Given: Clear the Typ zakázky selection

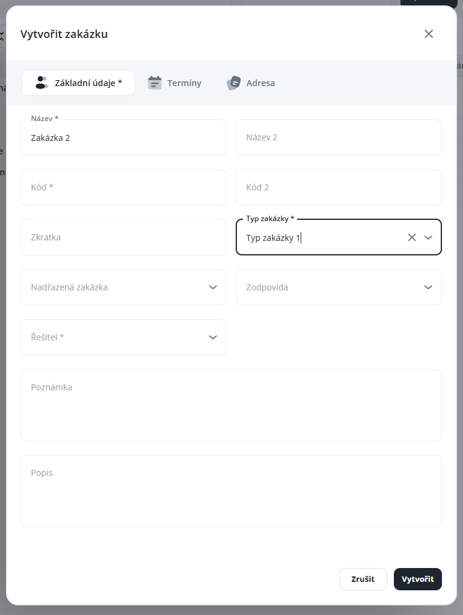Looking at the screenshot, I should pos(412,237).
